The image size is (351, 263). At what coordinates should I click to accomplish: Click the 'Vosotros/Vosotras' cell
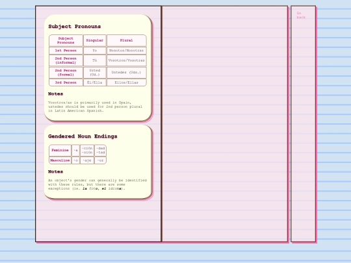(x=127, y=60)
